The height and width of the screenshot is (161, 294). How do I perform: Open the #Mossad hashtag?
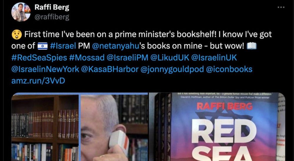[x=87, y=58]
